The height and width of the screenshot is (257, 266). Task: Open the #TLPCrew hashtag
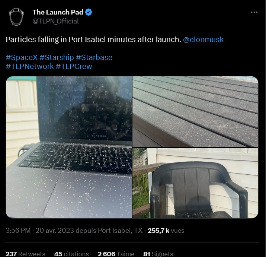(x=74, y=66)
